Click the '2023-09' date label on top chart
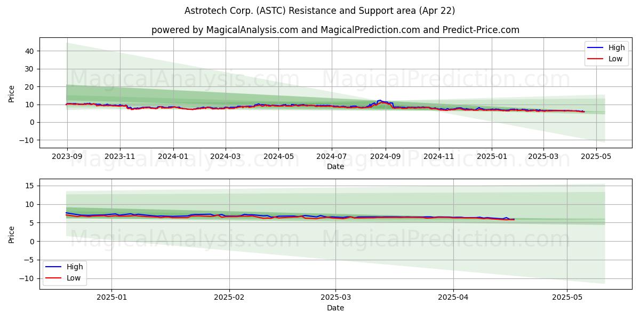The height and width of the screenshot is (320, 640). click(x=67, y=157)
